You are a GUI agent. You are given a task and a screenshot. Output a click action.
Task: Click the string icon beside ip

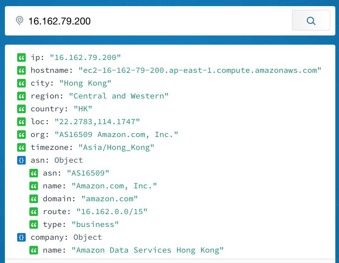pyautogui.click(x=21, y=57)
